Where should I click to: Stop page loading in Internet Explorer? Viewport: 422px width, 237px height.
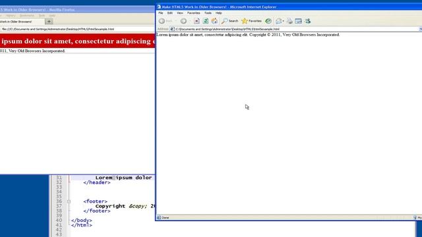196,21
